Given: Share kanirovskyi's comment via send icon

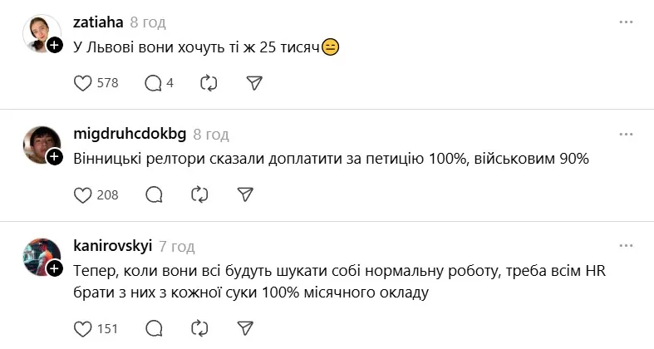Looking at the screenshot, I should pos(244,328).
